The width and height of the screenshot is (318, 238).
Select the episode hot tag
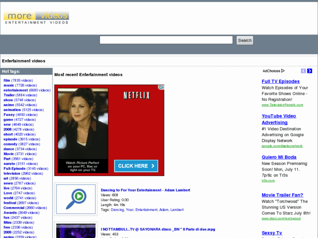[x=10, y=139]
